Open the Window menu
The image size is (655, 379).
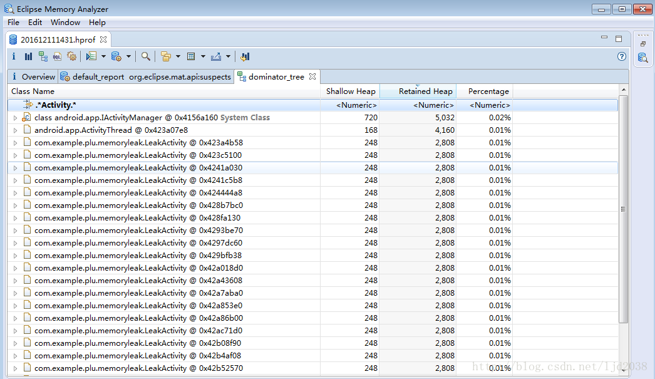pos(65,22)
